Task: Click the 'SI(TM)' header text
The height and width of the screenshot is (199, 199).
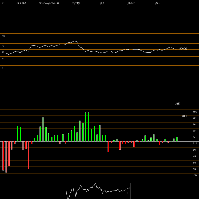Action: pos(76,3)
